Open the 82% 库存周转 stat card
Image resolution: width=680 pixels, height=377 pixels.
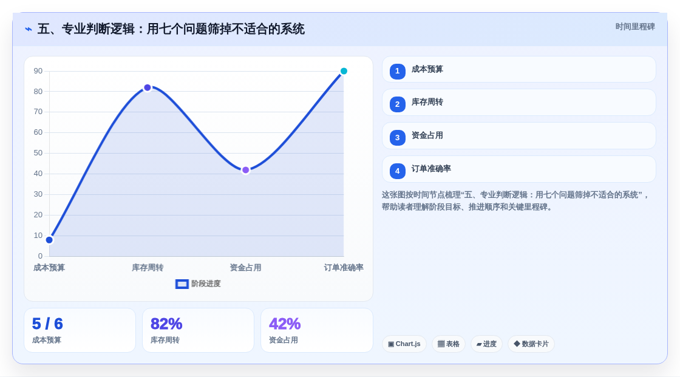[198, 330]
